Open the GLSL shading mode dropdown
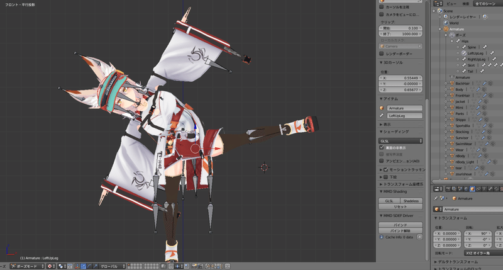This screenshot has width=503, height=270. pyautogui.click(x=401, y=141)
